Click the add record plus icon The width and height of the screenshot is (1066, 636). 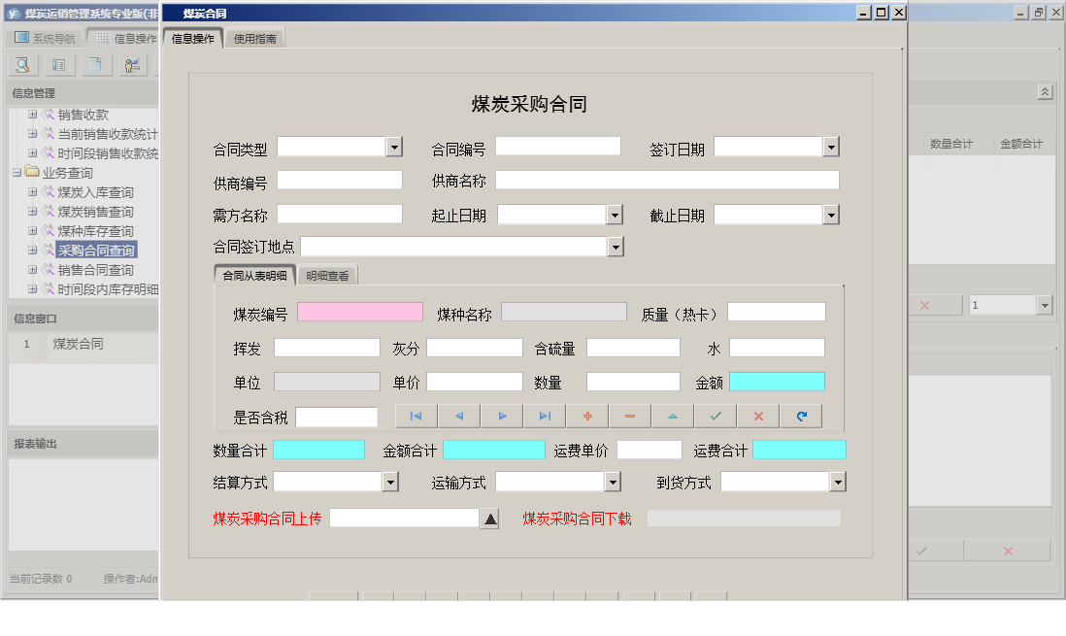click(x=587, y=415)
